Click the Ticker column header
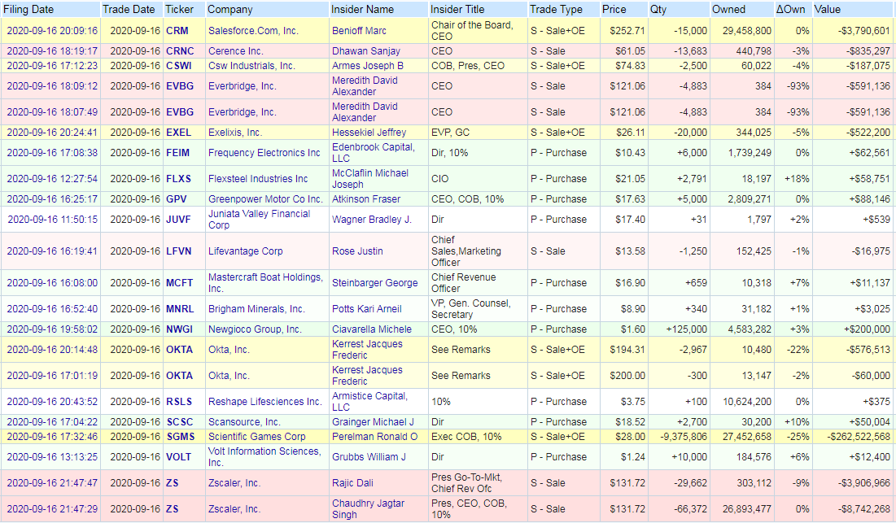 [179, 10]
